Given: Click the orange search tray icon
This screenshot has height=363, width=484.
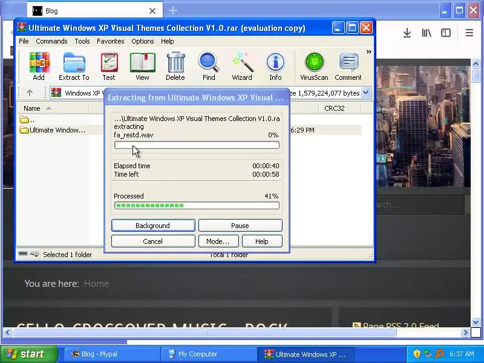Looking at the screenshot, I should (x=440, y=354).
